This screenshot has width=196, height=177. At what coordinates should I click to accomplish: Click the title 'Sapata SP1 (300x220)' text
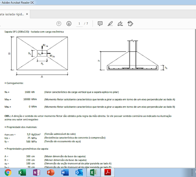(x=17, y=32)
